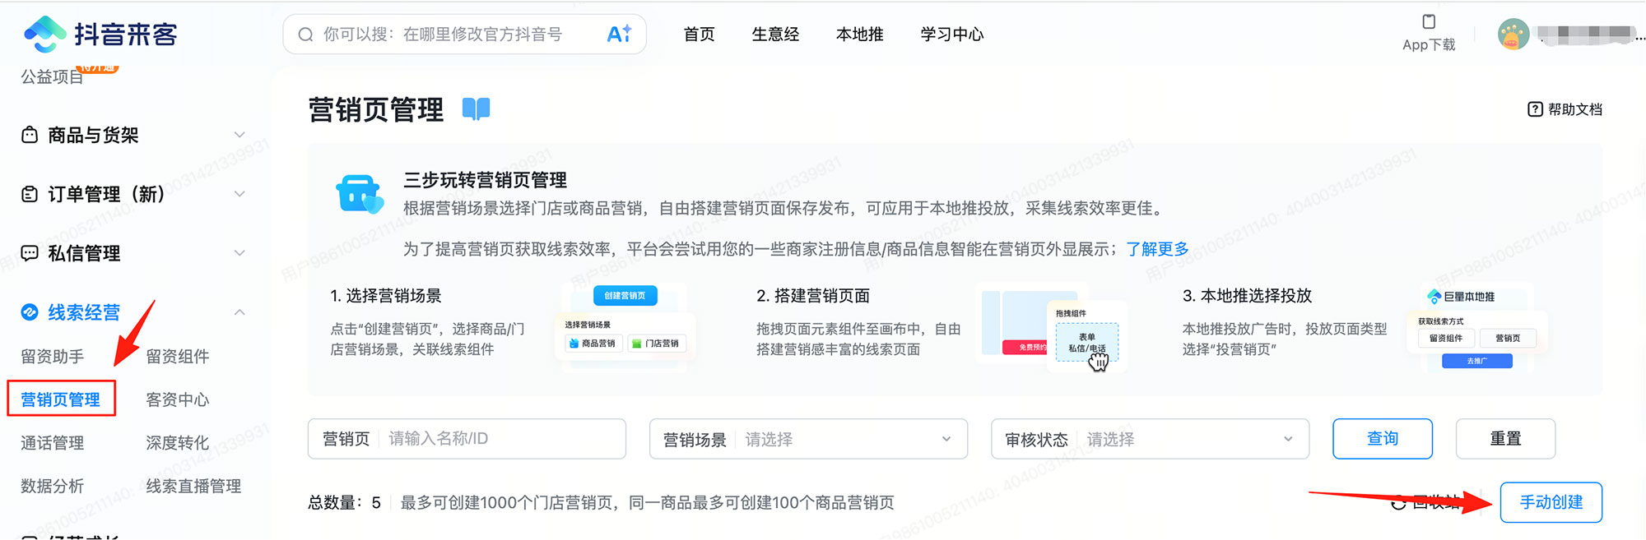
Task: Click the 了解更多 link
Action: [1157, 249]
